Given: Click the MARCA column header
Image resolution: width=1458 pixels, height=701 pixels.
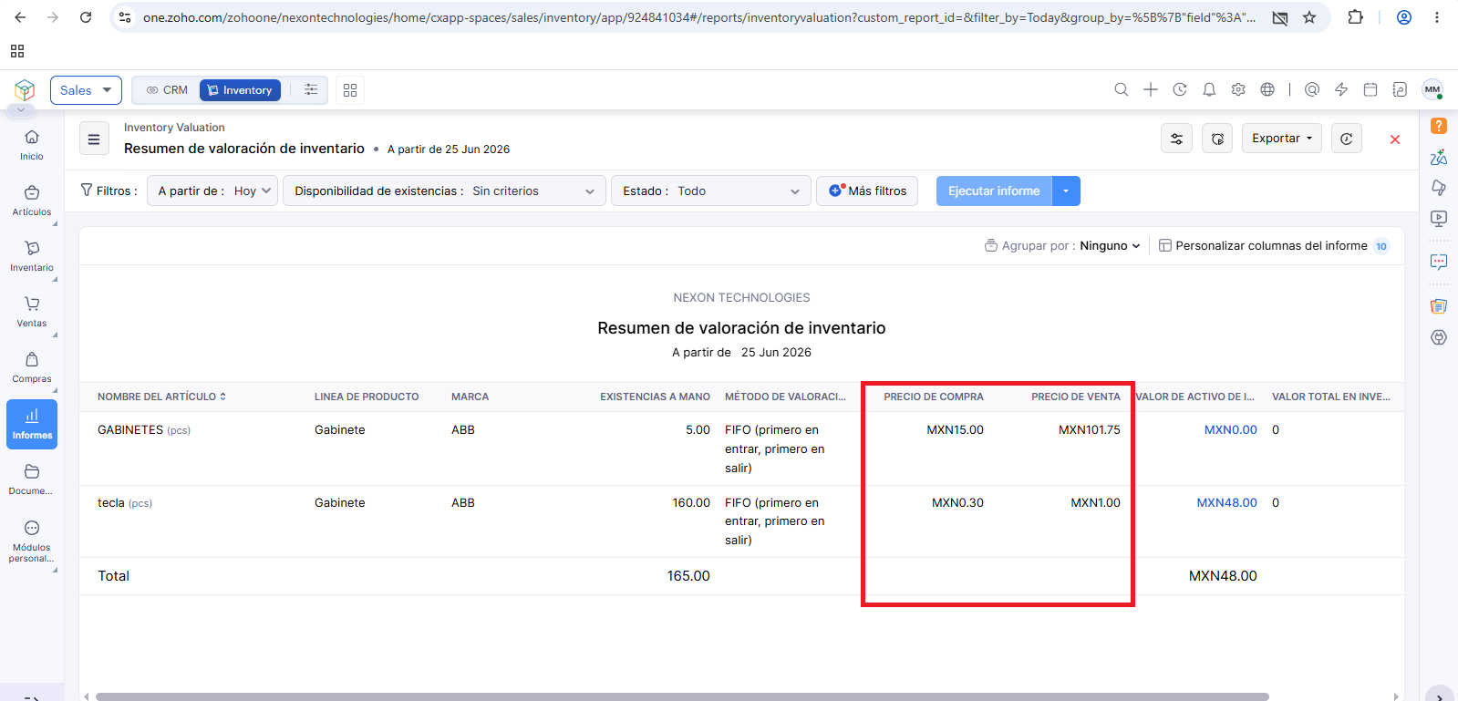Looking at the screenshot, I should click(x=470, y=397).
